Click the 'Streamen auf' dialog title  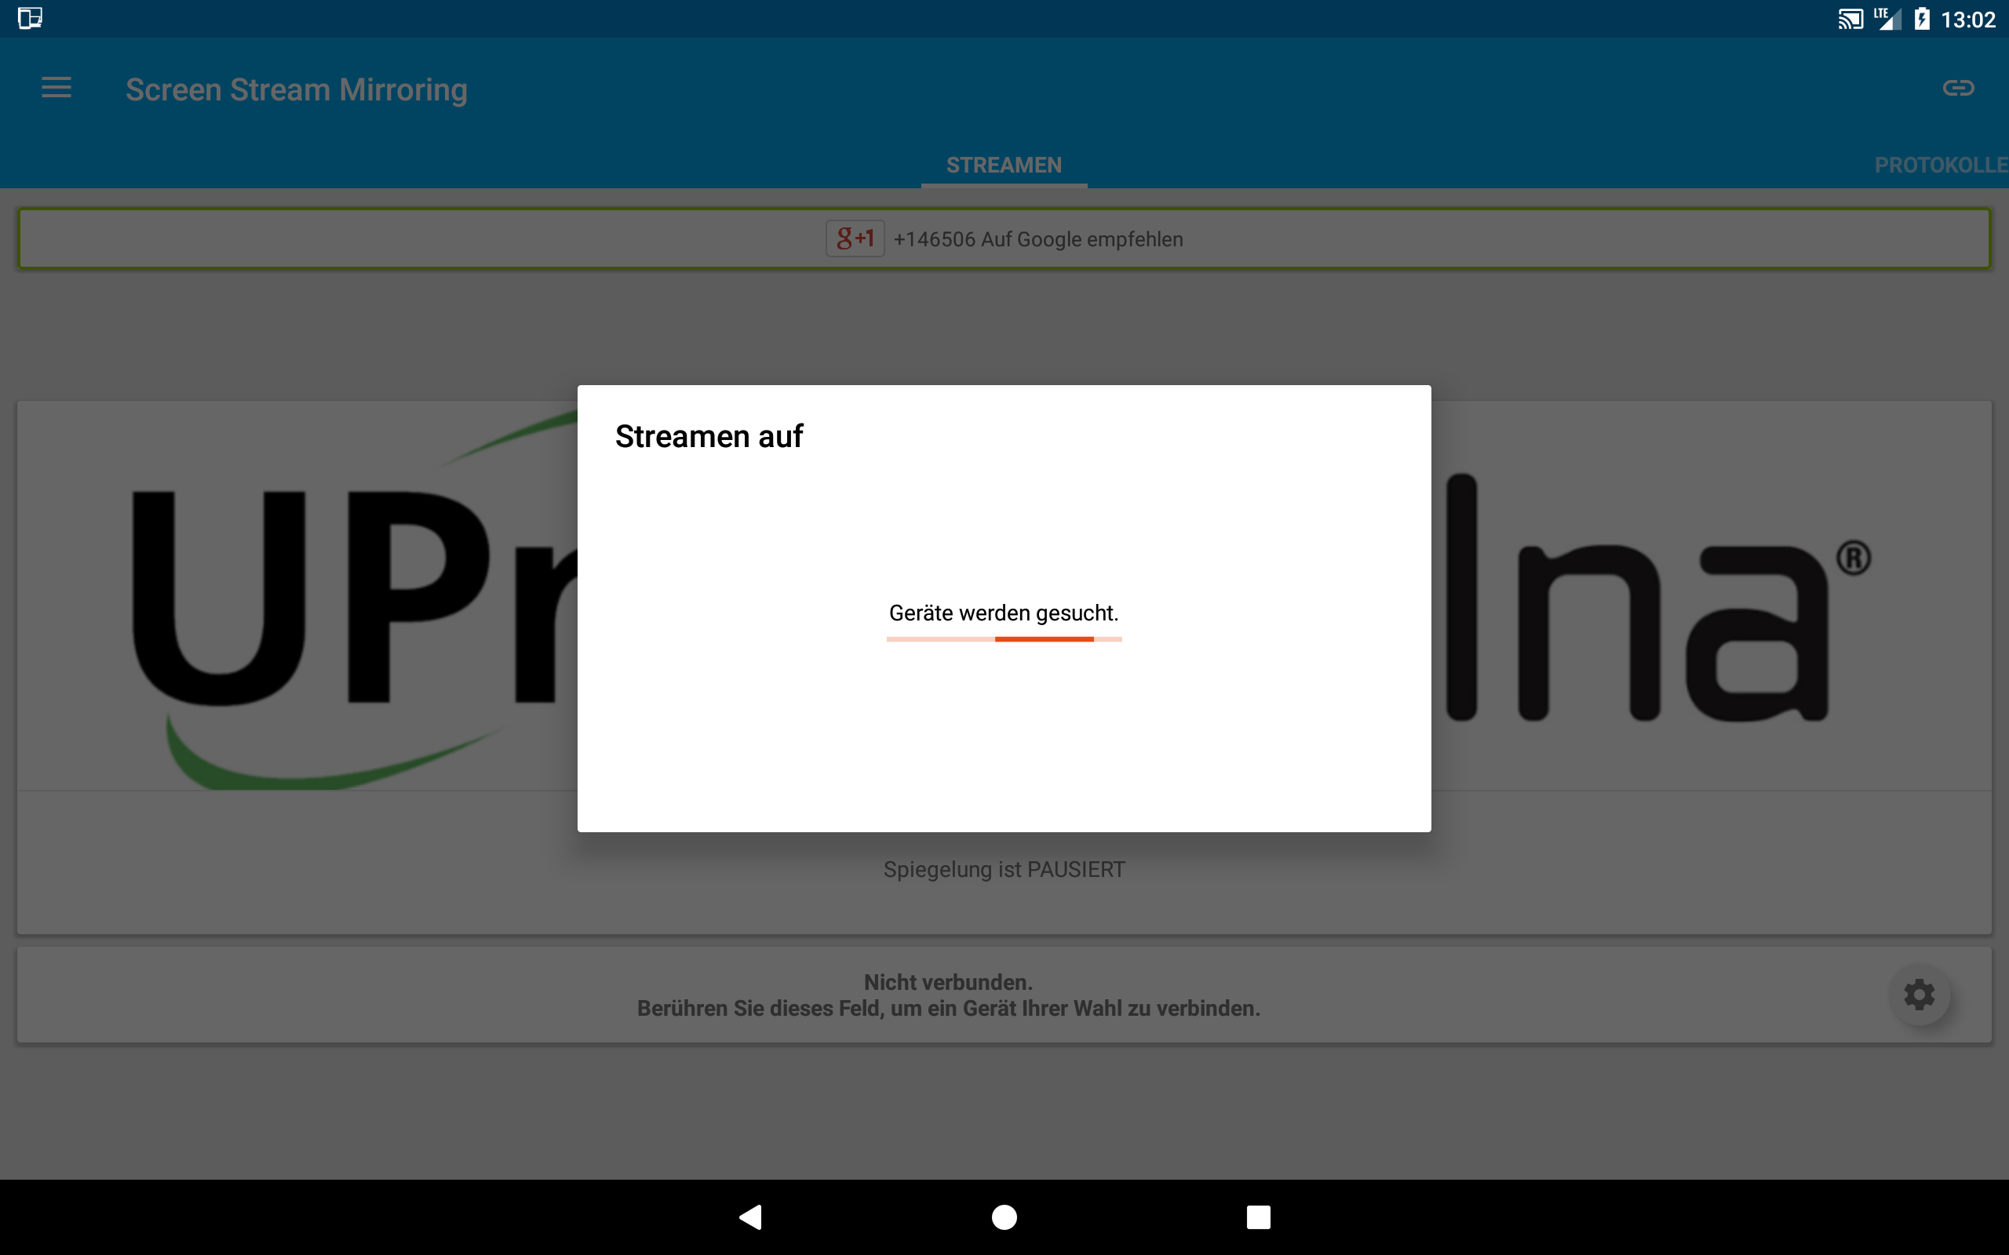(x=709, y=437)
